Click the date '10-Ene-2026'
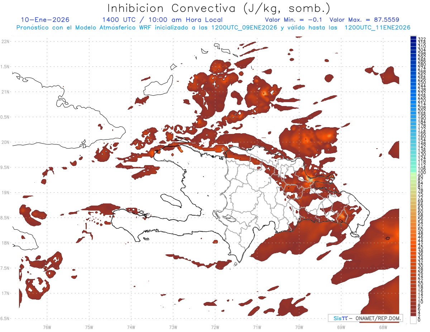Screen dimensions: 430x332 45,20
